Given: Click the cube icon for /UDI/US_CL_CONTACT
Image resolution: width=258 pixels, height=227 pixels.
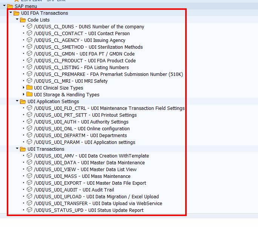Looking at the screenshot, I should [x=29, y=33].
